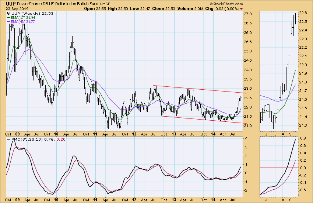Click the PMO(35,20,10) indicator label
The width and height of the screenshot is (313, 203).
(x=27, y=140)
